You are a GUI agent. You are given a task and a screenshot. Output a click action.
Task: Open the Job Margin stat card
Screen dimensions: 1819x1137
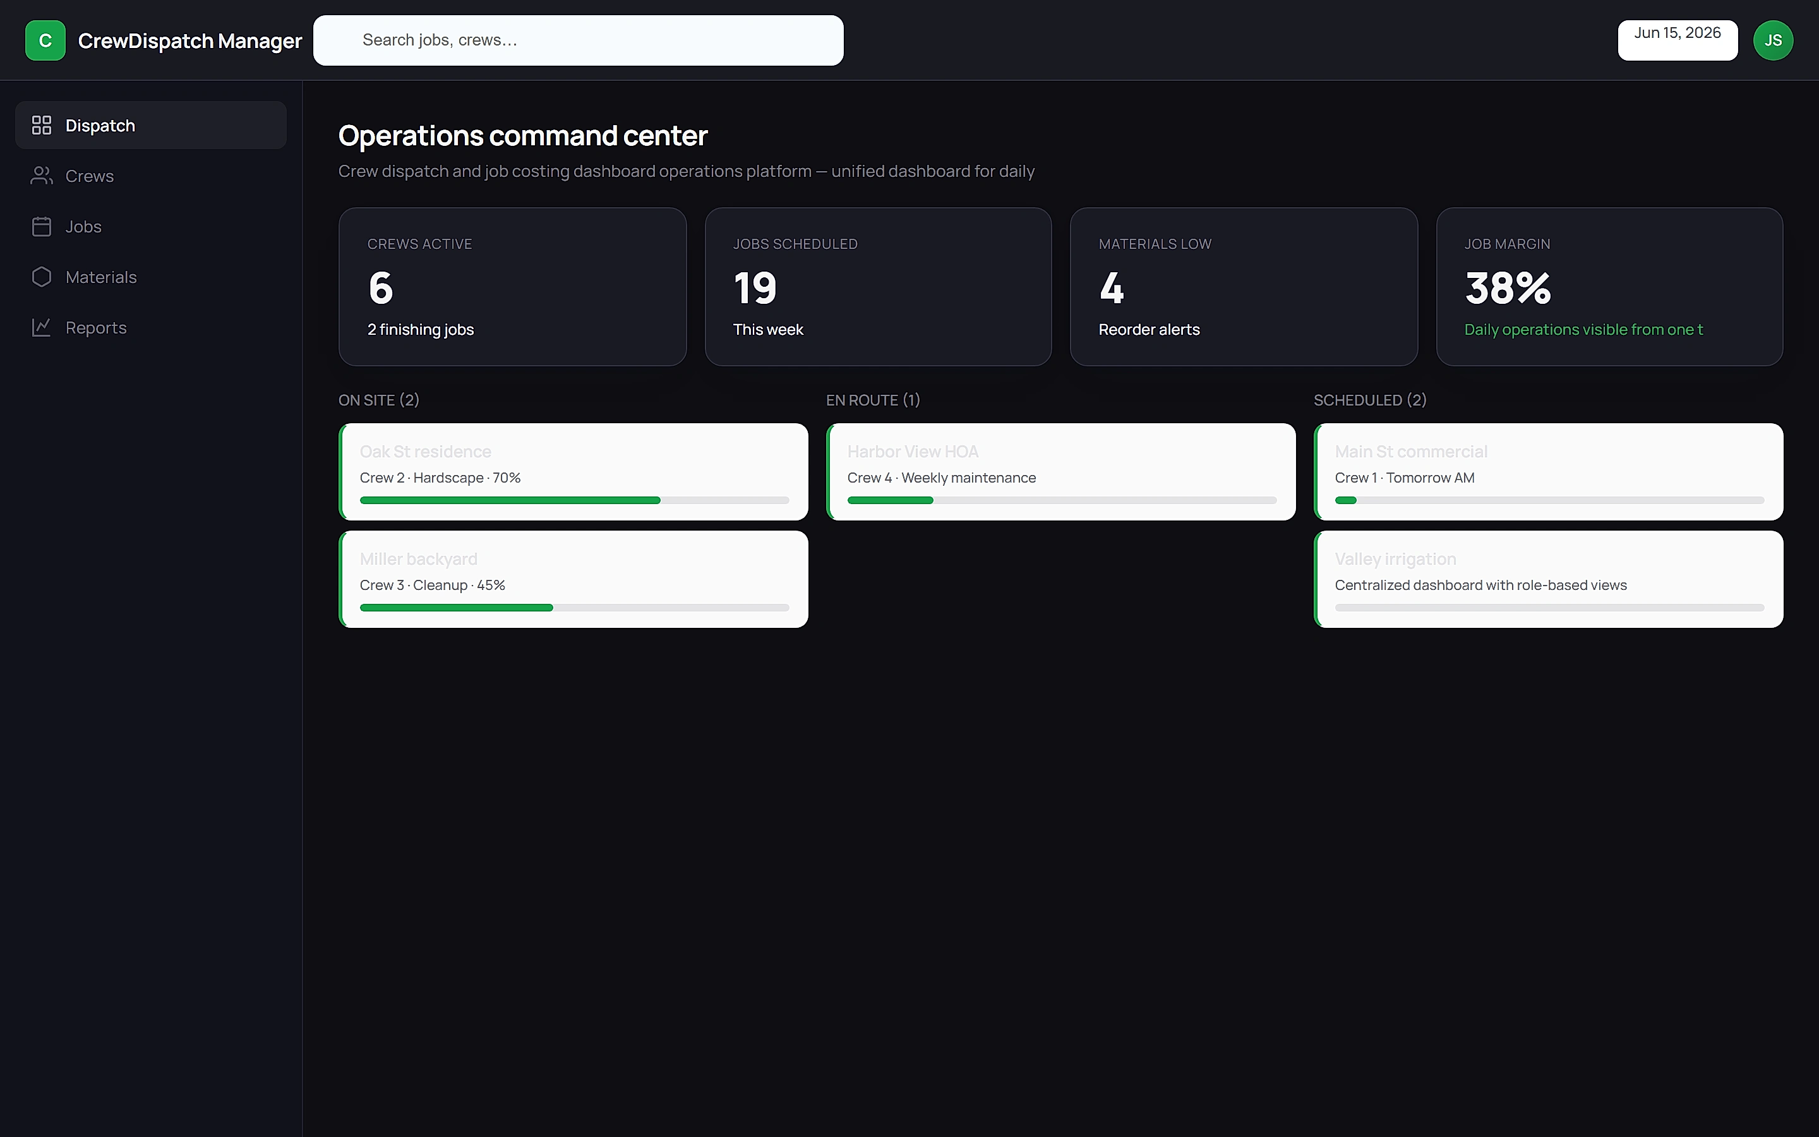pos(1609,287)
